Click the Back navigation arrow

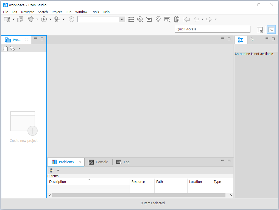click(196, 19)
